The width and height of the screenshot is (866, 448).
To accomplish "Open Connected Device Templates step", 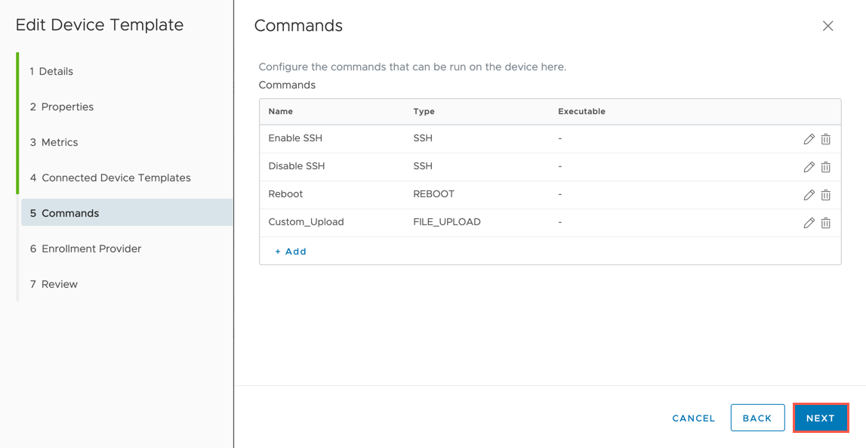I will [x=110, y=178].
